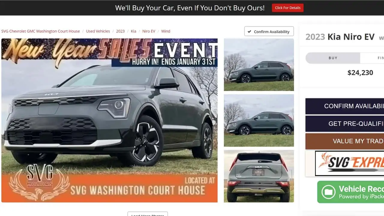Viewport: 384px width, 216px height.
Task: Click the green Vehicle Records folder icon
Action: (328, 192)
